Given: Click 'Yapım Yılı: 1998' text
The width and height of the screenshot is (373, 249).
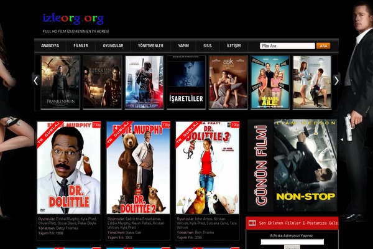Looking at the screenshot, I should (x=51, y=233).
